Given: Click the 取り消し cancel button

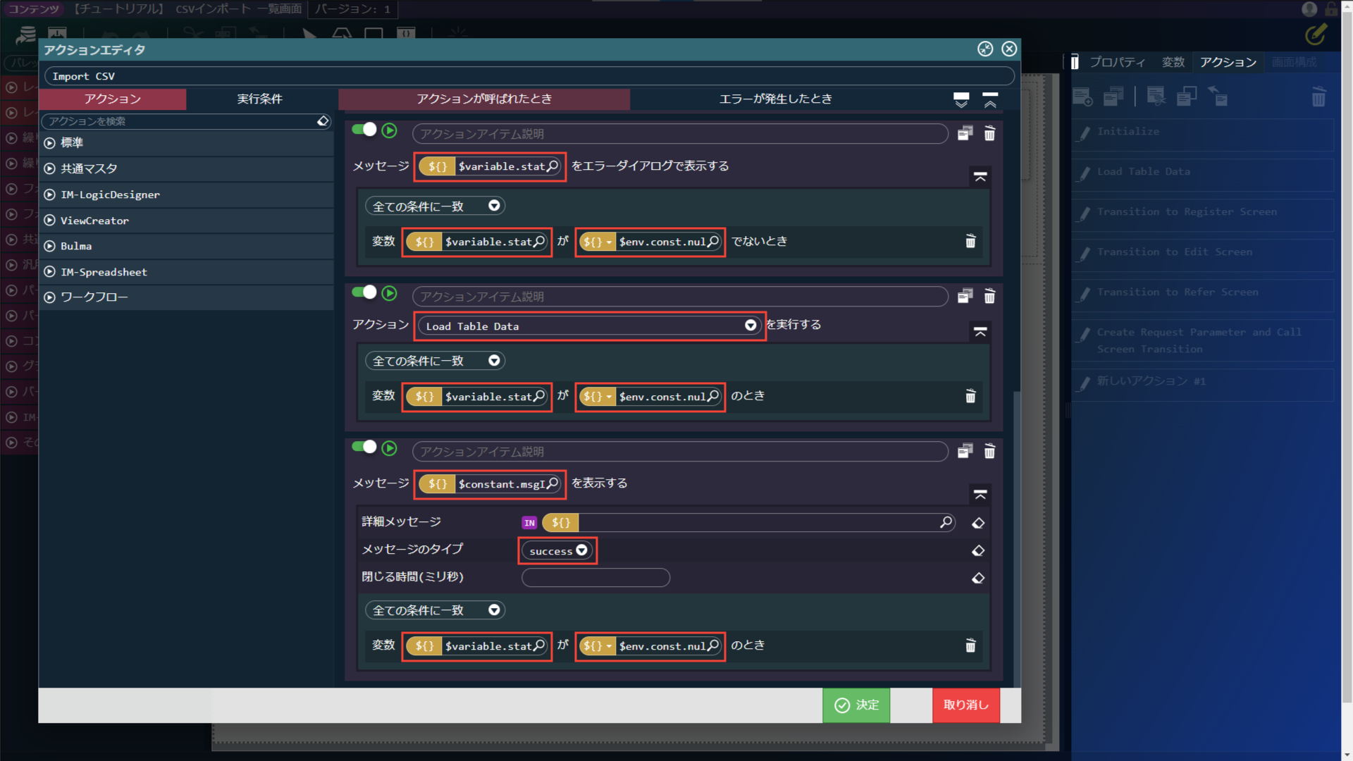Looking at the screenshot, I should point(966,705).
